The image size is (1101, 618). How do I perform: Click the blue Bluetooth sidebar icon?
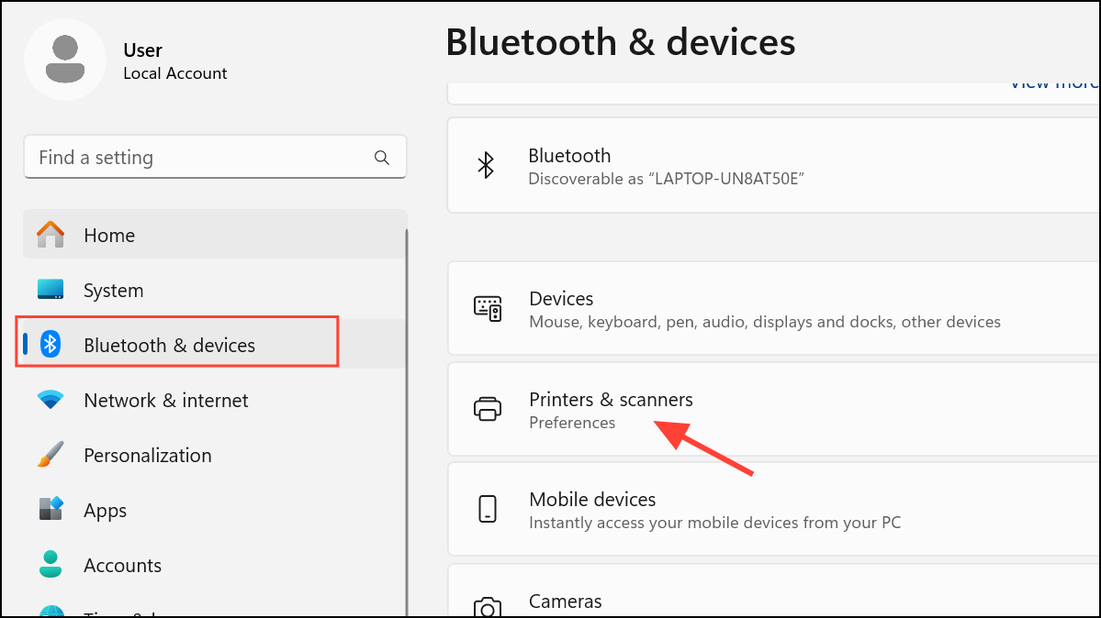pos(51,344)
